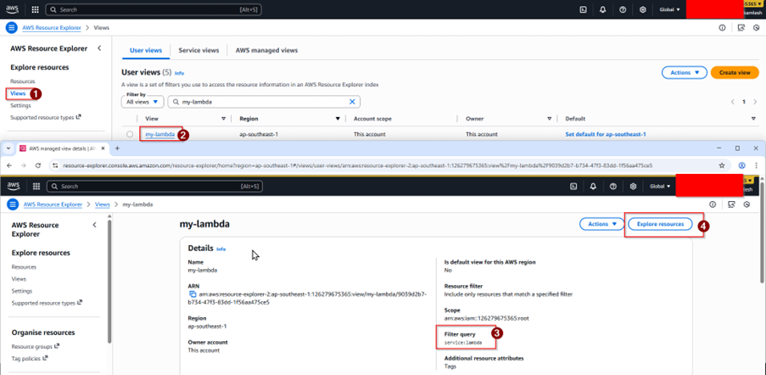Open Settings in the my-lambda window sidebar
Image resolution: width=766 pixels, height=375 pixels.
22,291
